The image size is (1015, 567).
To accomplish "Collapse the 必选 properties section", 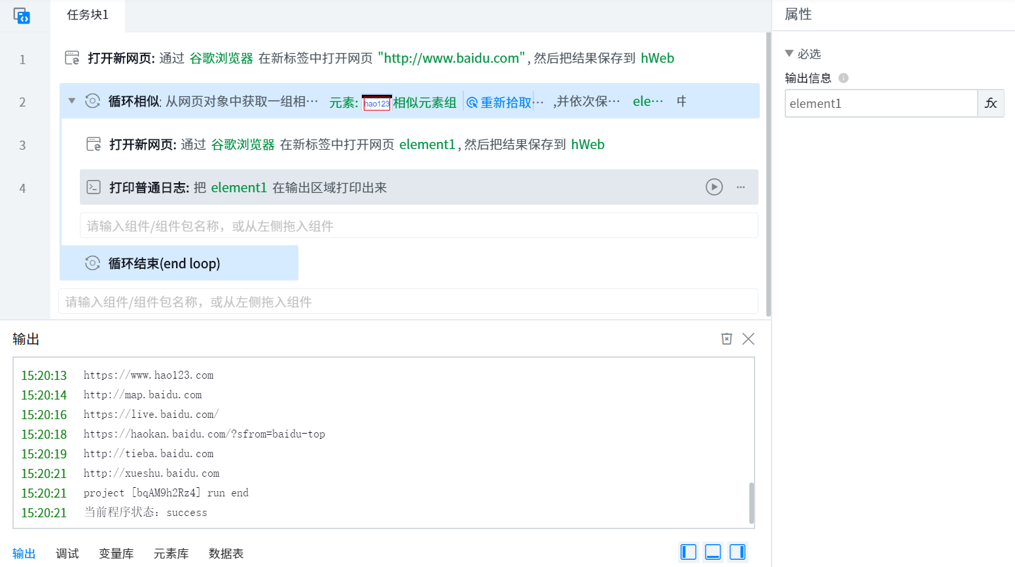I will [789, 54].
